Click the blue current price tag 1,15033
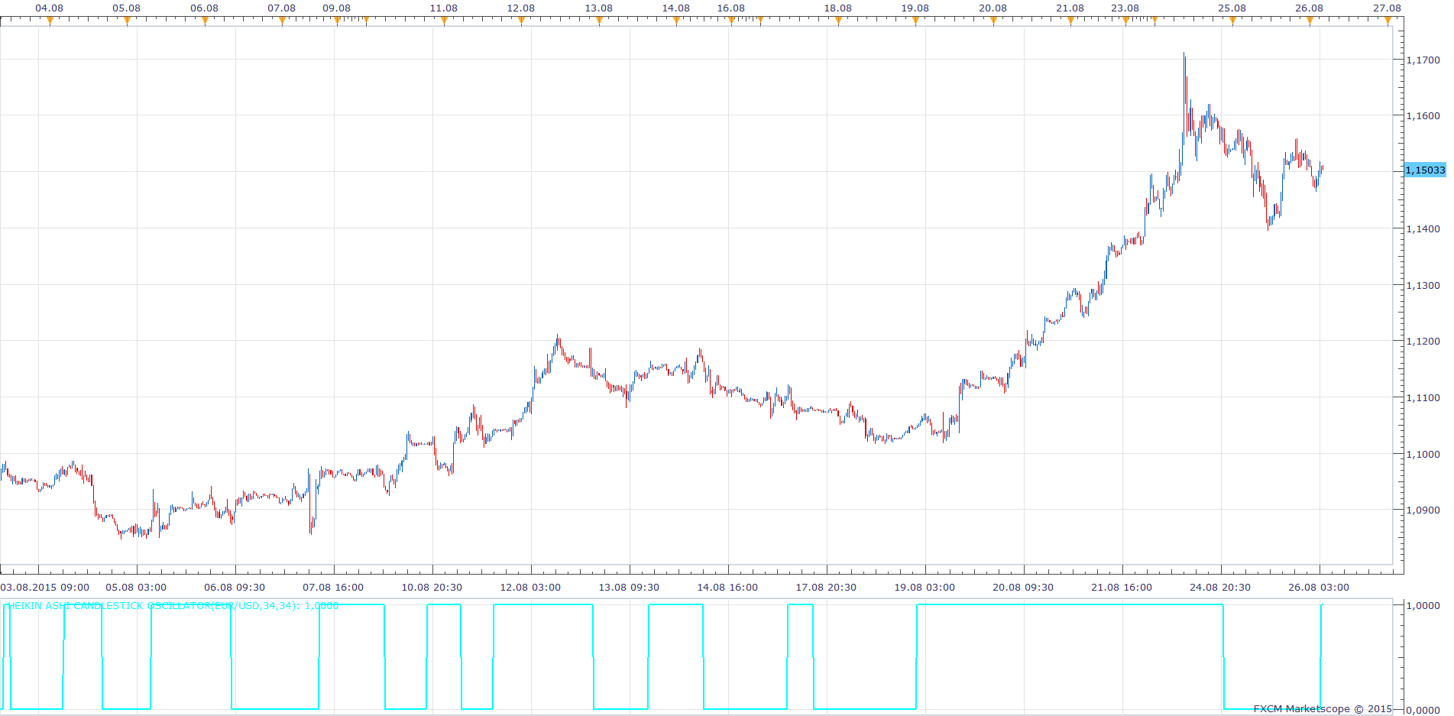1454x716 pixels. point(1426,170)
